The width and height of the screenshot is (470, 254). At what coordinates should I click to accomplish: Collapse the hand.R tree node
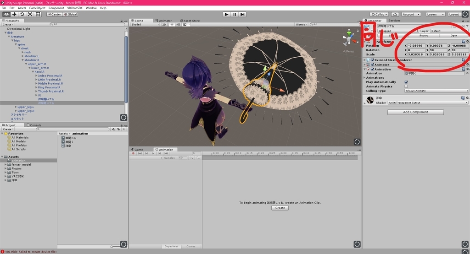pos(33,72)
